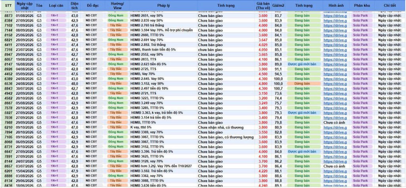Select "K vay, tttd 5%" legal cell
The height and width of the screenshot is (188, 406).
163,127
